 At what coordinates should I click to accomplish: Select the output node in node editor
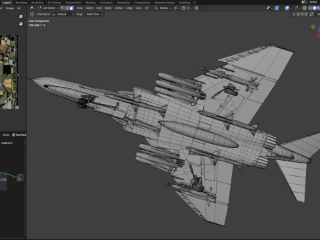(20, 177)
